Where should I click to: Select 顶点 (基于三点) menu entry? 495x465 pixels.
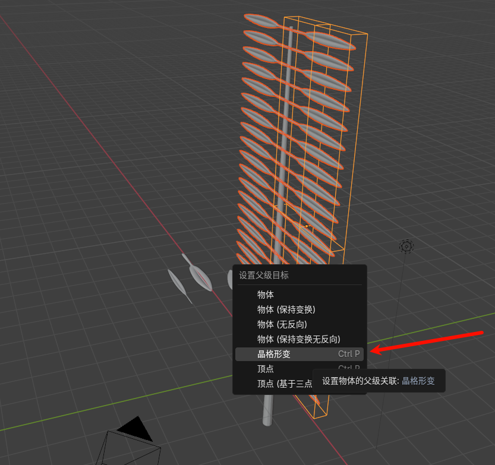(x=284, y=384)
